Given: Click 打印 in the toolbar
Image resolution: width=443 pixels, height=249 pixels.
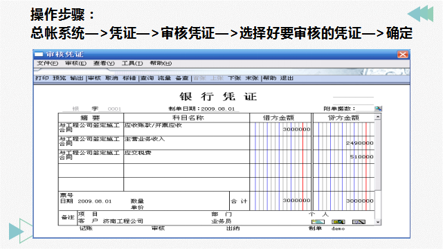Looking at the screenshot, I should (x=42, y=78).
